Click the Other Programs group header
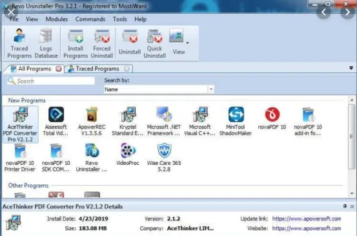The height and width of the screenshot is (236, 357). point(28,186)
